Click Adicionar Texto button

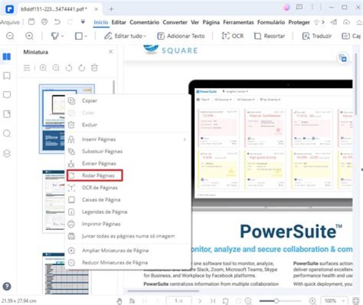[181, 36]
